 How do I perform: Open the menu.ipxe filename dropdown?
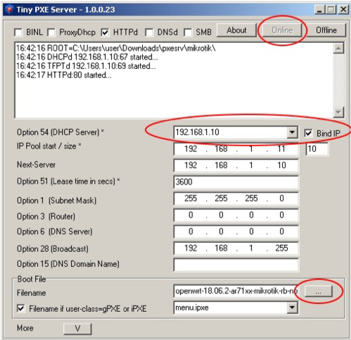pos(292,307)
